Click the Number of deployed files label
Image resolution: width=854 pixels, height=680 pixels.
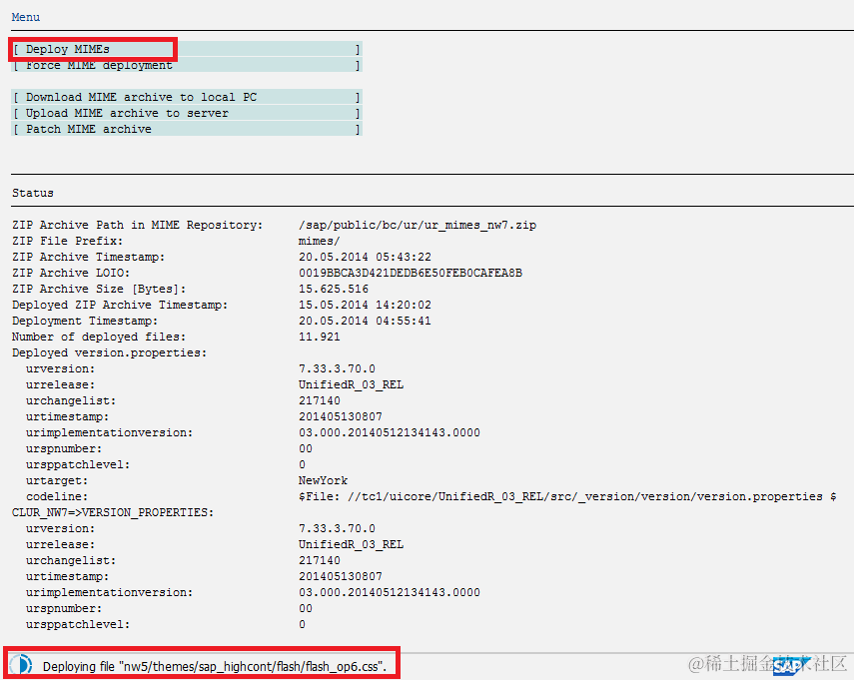click(x=99, y=337)
